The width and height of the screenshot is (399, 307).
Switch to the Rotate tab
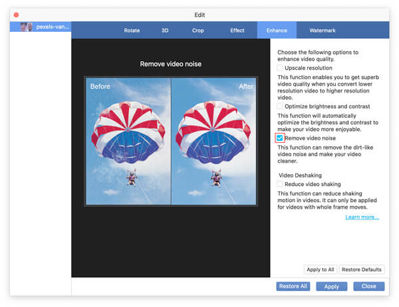[x=132, y=31]
